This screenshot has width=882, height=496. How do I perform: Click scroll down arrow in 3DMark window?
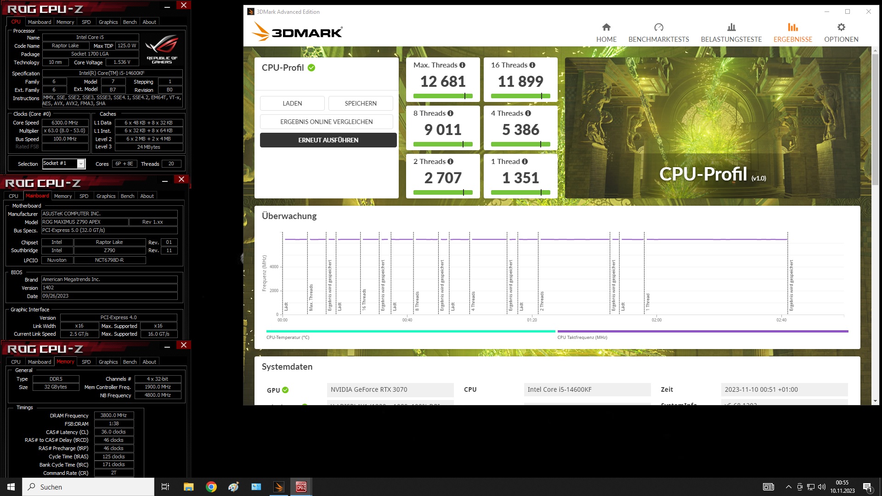pyautogui.click(x=875, y=401)
